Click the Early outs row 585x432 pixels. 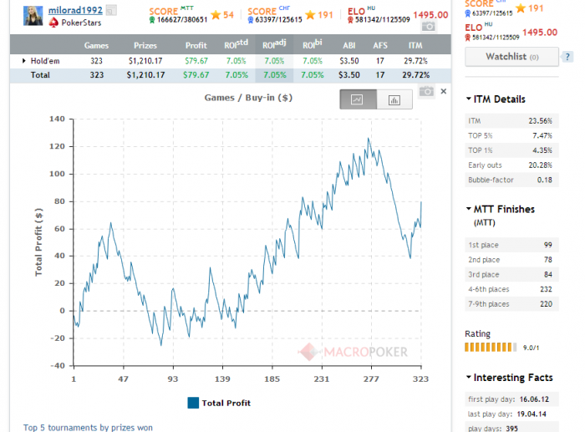click(x=511, y=165)
